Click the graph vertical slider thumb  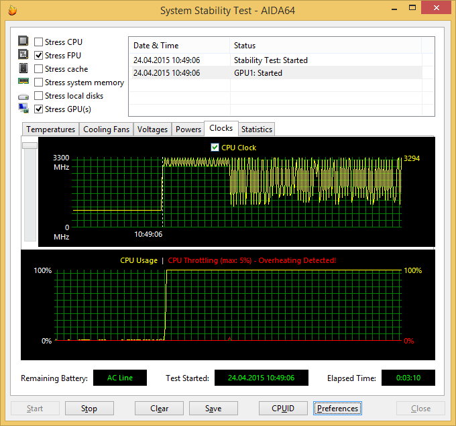30,146
